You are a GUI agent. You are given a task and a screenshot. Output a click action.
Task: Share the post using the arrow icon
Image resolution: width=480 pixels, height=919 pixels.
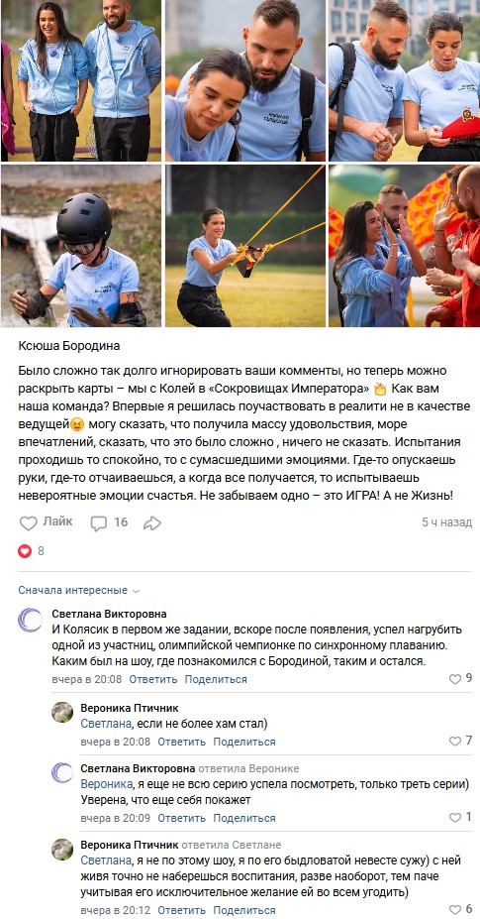152,522
